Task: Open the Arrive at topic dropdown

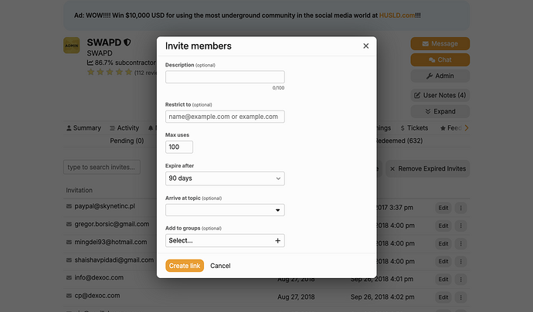Action: click(x=225, y=210)
